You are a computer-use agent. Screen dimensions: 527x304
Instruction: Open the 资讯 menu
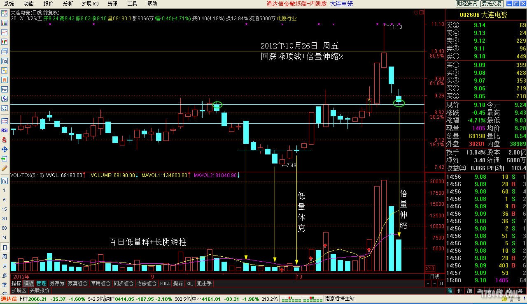[112, 4]
